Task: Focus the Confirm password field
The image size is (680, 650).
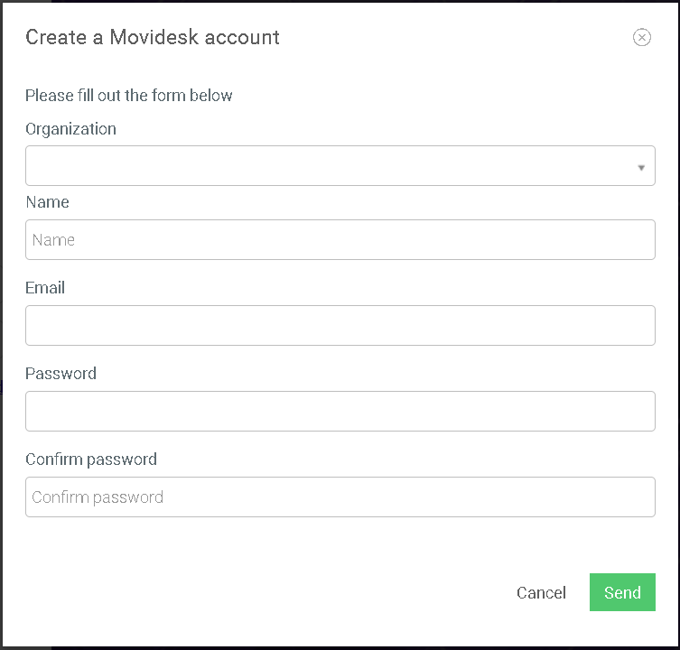Action: click(x=340, y=497)
